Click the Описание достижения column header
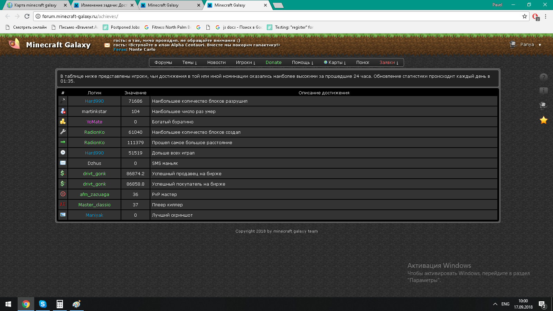553x311 pixels. tap(324, 93)
